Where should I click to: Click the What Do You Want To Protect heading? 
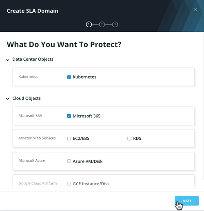tap(64, 44)
